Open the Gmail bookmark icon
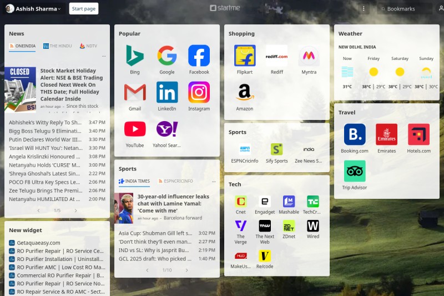444x296 pixels. click(135, 92)
